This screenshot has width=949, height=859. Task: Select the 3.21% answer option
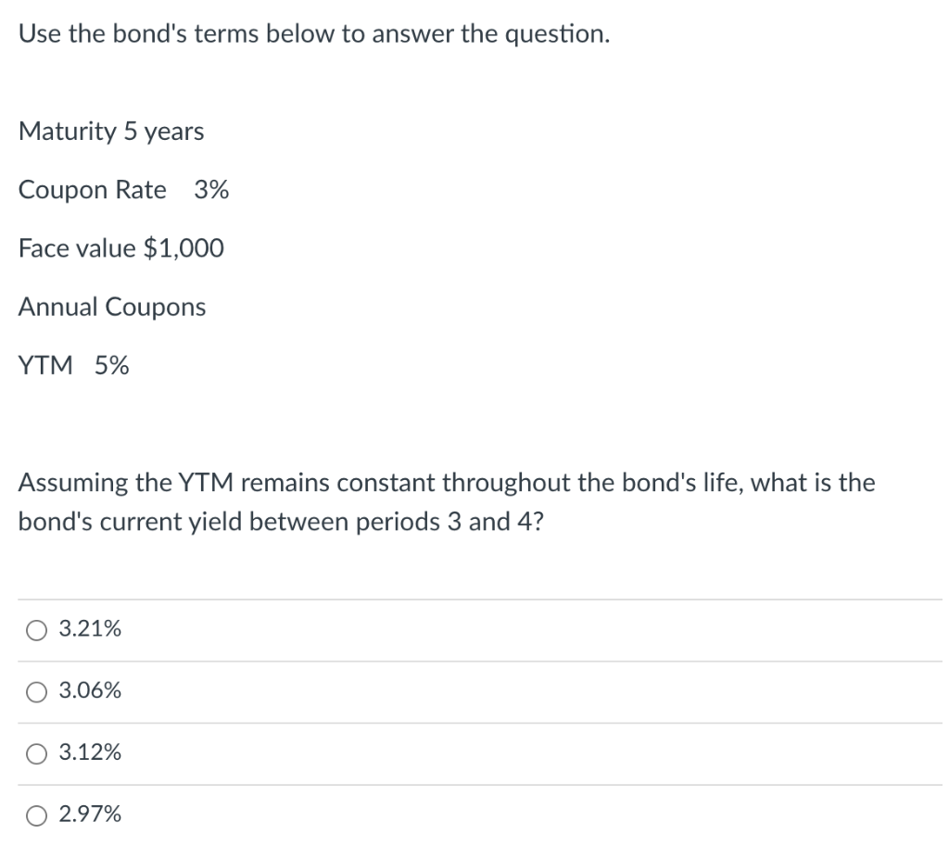pos(36,630)
